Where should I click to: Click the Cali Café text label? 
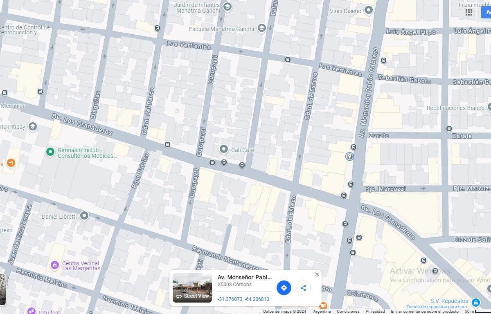243,150
